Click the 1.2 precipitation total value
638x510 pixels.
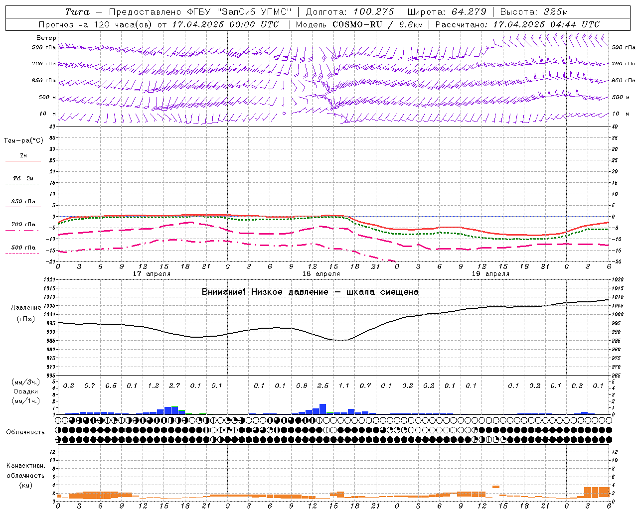click(154, 385)
